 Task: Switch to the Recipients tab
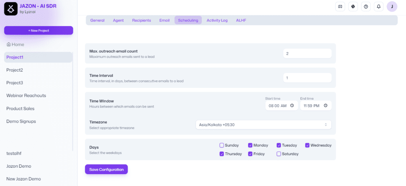tap(142, 21)
